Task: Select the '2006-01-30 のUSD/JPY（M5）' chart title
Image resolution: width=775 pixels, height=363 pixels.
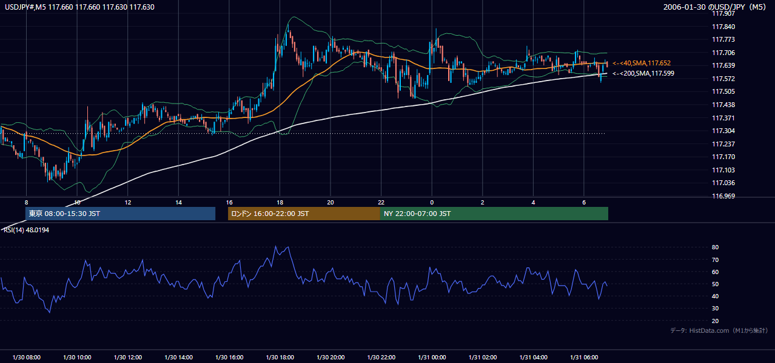Action: 716,7
